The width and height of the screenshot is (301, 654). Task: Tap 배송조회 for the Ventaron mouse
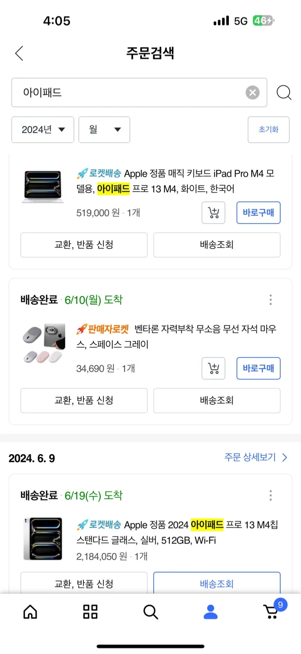click(217, 401)
